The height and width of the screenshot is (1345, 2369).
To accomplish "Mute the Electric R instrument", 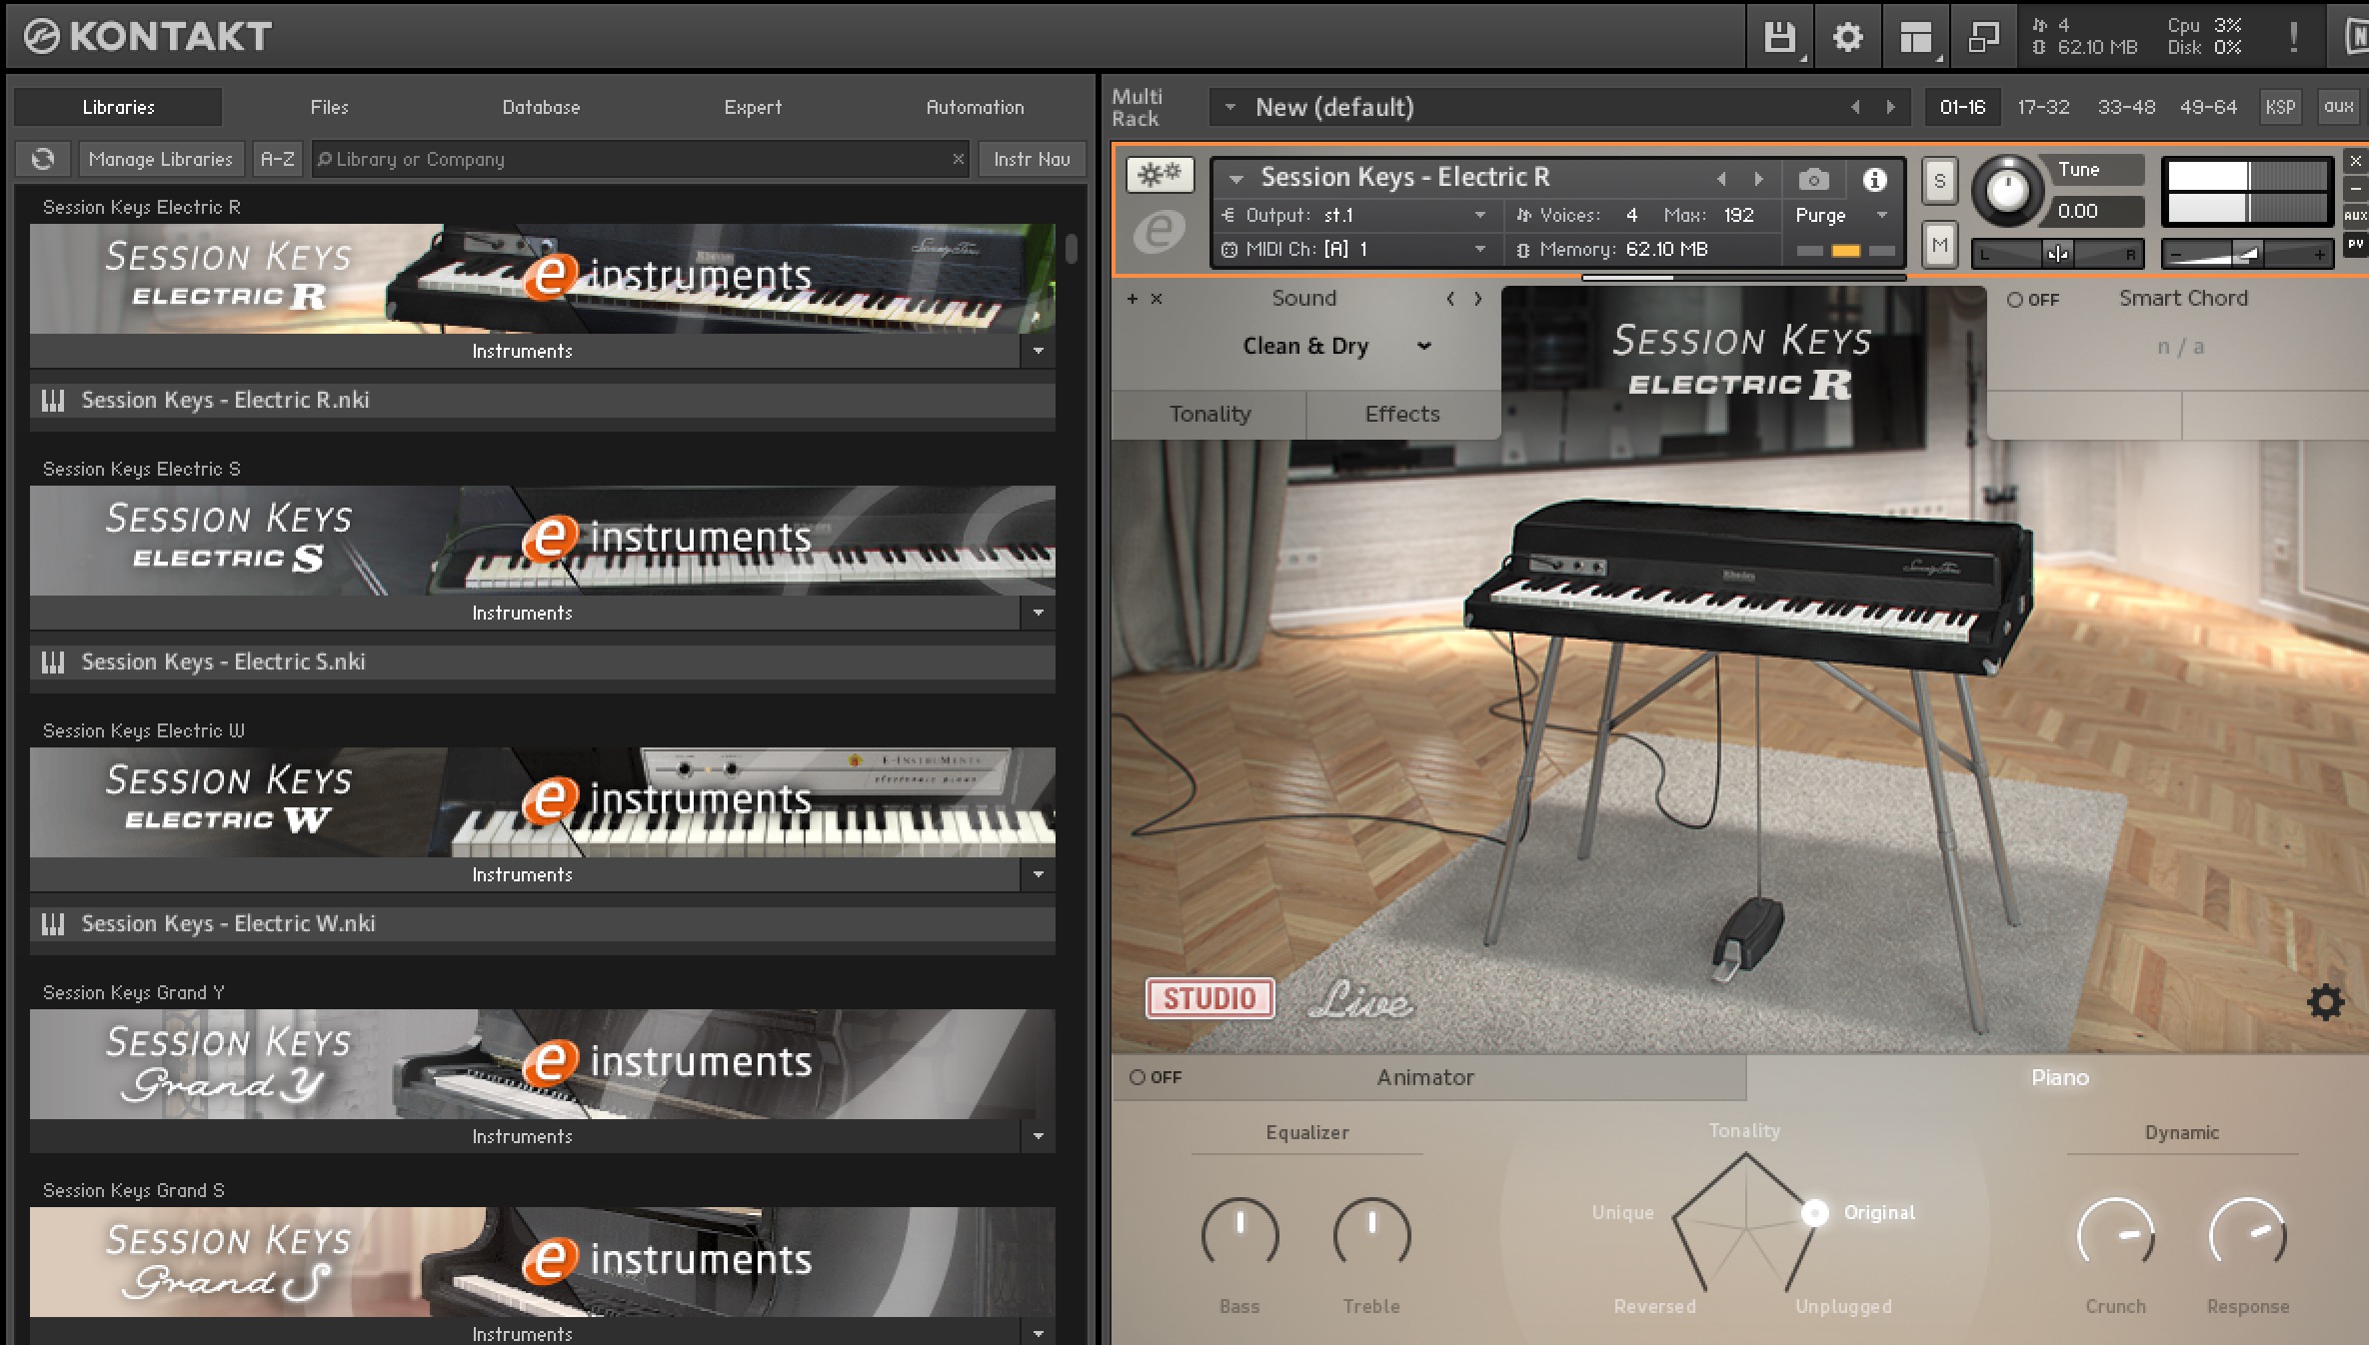I will (x=1939, y=245).
